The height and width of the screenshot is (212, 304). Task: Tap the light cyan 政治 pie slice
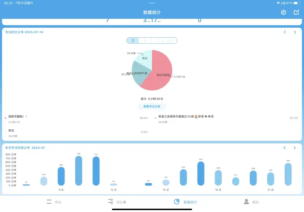[x=145, y=58]
